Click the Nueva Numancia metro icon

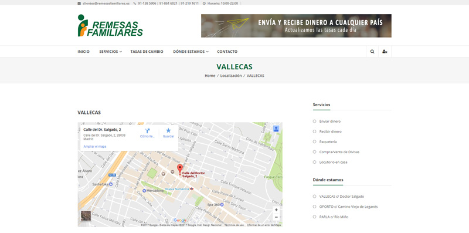pos(192,189)
